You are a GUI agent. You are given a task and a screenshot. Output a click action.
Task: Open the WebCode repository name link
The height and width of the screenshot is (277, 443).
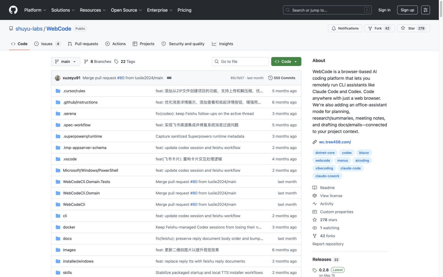click(x=59, y=29)
